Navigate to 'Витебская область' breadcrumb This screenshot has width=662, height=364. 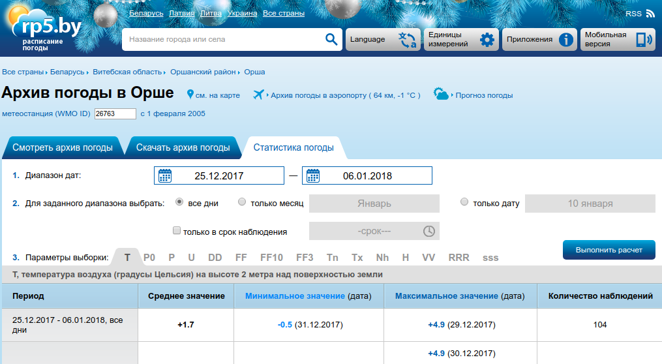pos(127,72)
